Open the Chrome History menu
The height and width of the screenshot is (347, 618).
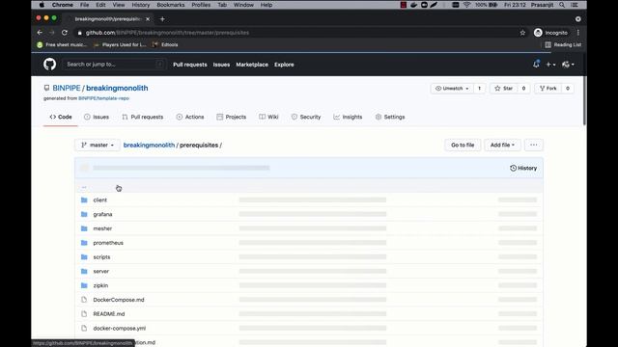coord(141,5)
